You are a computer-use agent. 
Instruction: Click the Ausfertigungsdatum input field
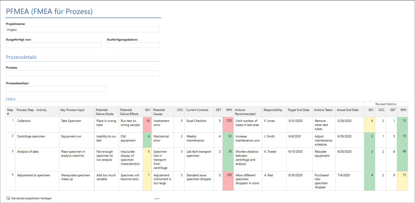[x=133, y=45]
